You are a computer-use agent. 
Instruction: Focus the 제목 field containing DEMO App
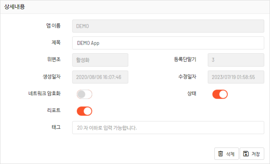pyautogui.click(x=168, y=43)
